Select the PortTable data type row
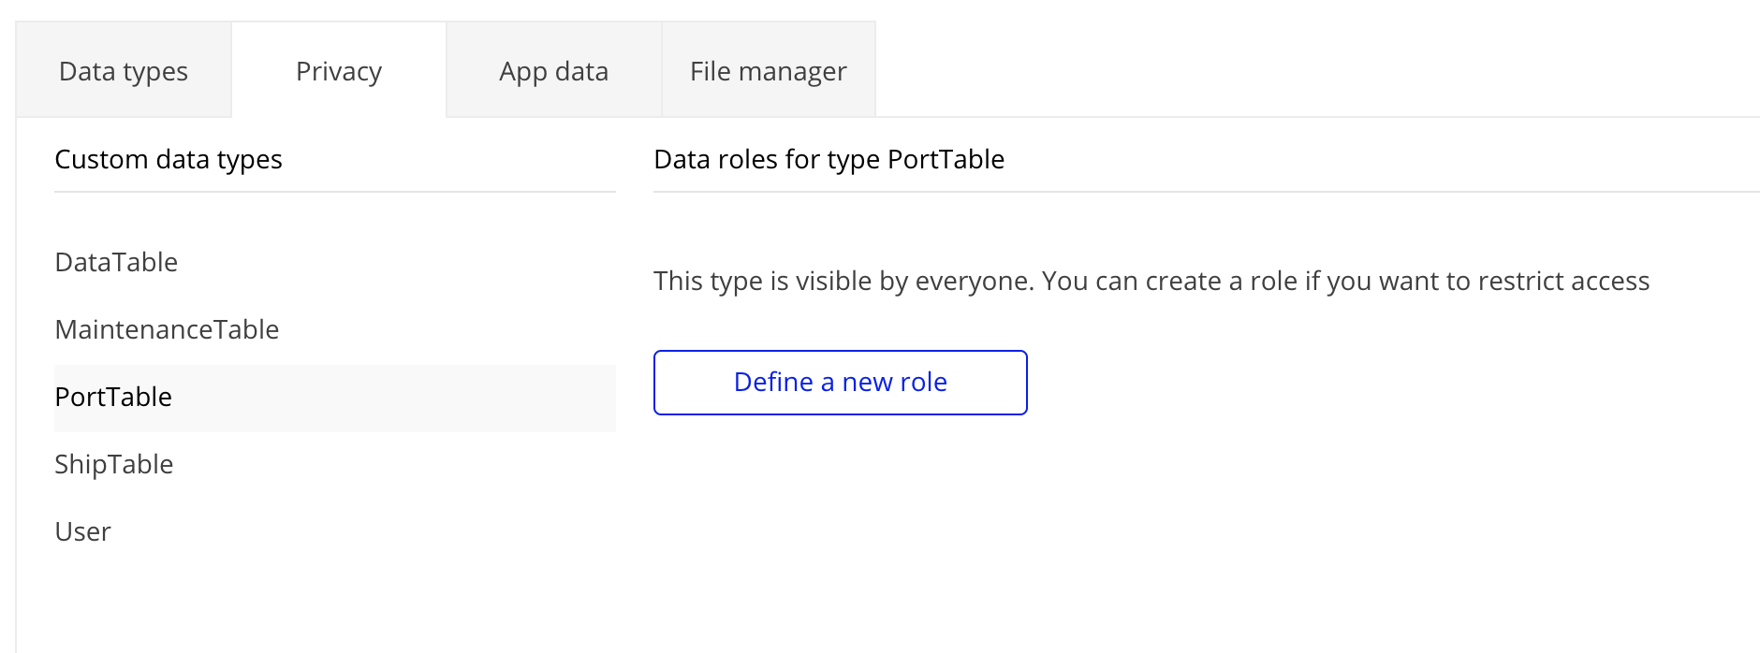Screen dimensions: 1760x653 [335, 398]
